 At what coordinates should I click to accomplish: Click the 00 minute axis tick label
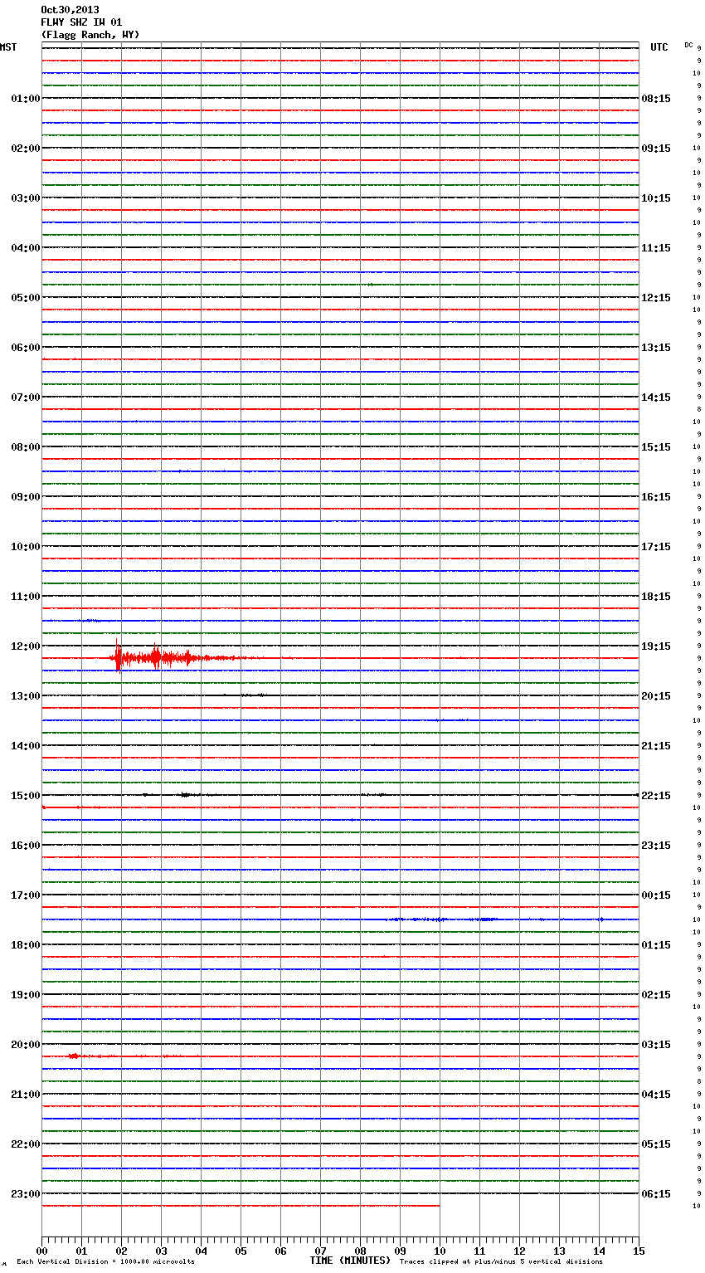coord(41,1251)
